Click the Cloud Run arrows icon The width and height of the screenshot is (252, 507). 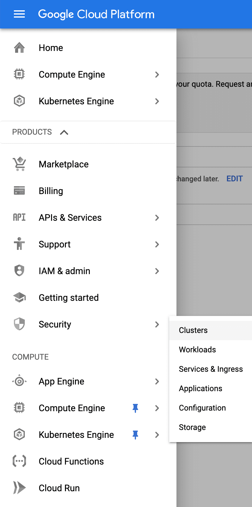tap(19, 488)
